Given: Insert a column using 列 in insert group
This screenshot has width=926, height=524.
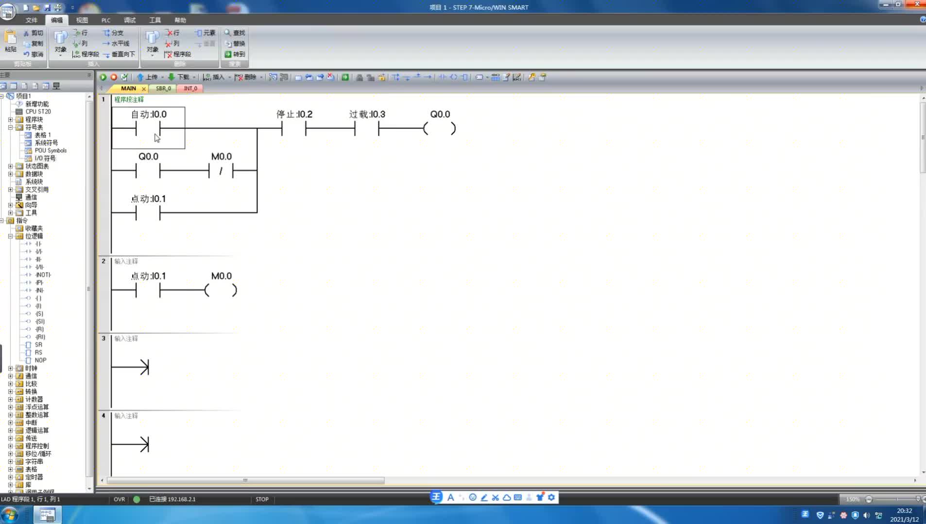Looking at the screenshot, I should [x=81, y=44].
